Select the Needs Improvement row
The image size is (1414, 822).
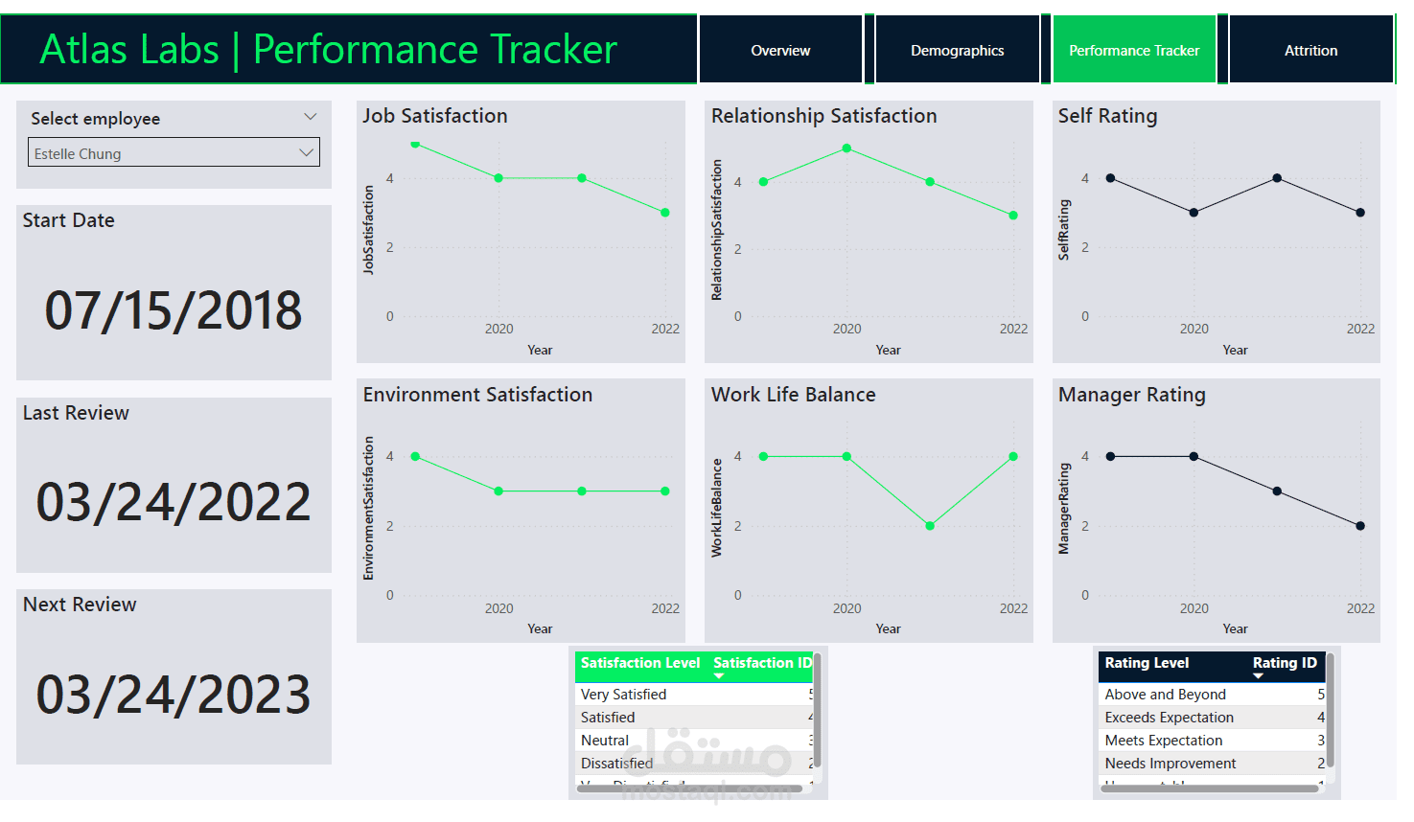[x=1212, y=764]
